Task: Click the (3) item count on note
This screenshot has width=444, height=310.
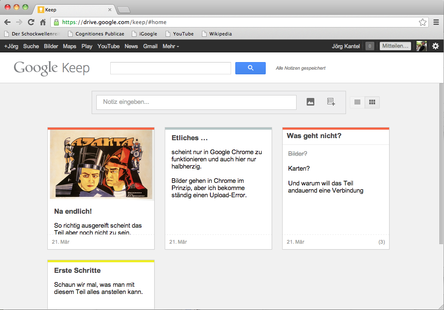Action: pyautogui.click(x=382, y=242)
